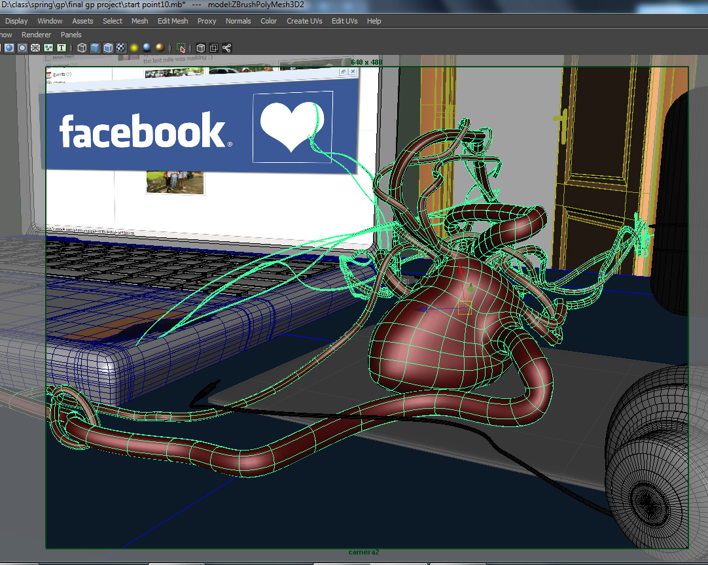Open the Edit UVs menu
The width and height of the screenshot is (708, 565).
[x=345, y=21]
